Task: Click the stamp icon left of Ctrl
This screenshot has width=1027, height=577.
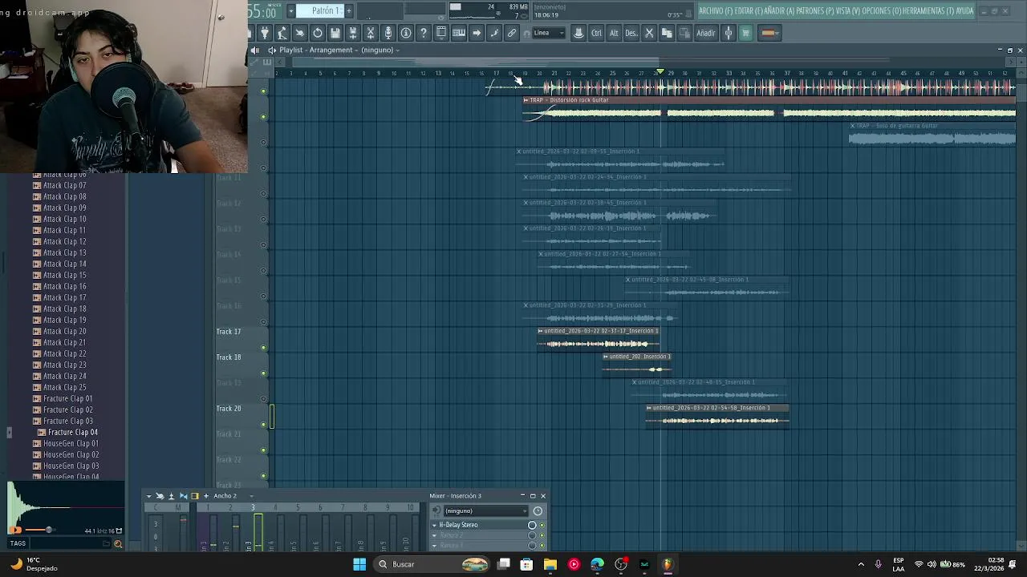Action: click(578, 33)
